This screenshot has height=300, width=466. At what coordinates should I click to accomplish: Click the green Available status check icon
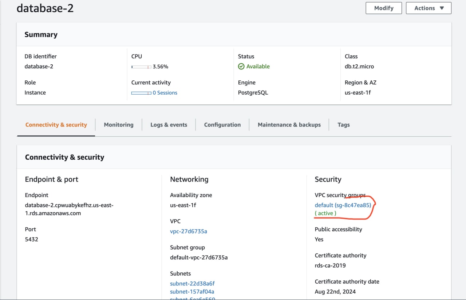[241, 67]
